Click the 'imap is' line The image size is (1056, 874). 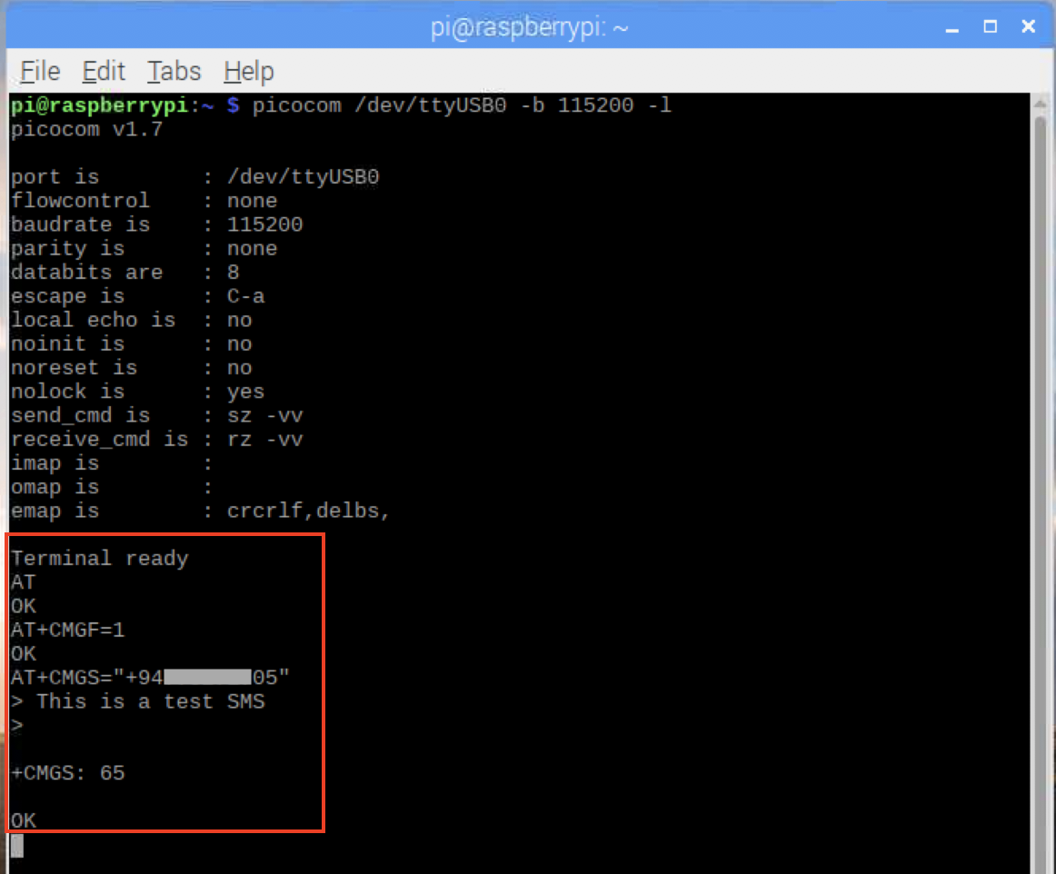112,463
